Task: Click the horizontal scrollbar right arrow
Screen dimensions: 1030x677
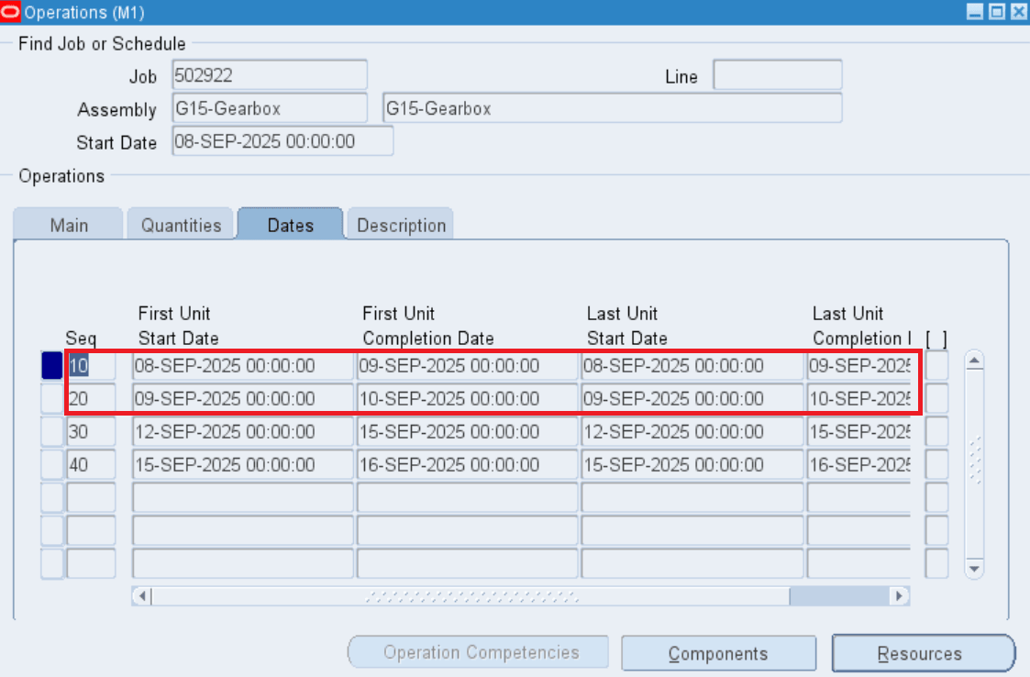Action: click(x=899, y=596)
